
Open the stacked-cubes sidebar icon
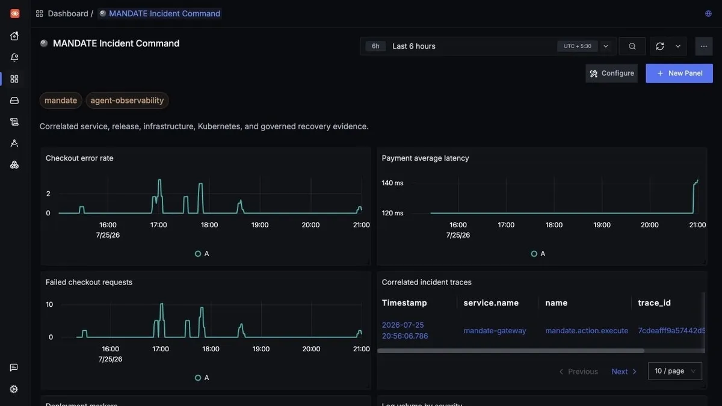(14, 165)
